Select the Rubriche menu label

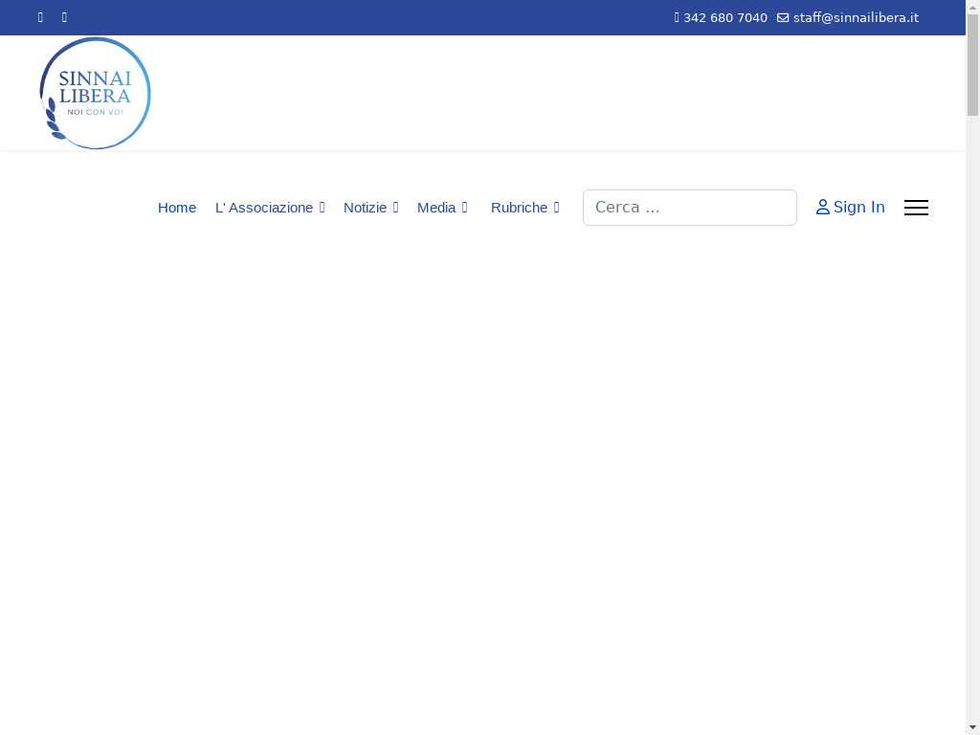coord(519,208)
